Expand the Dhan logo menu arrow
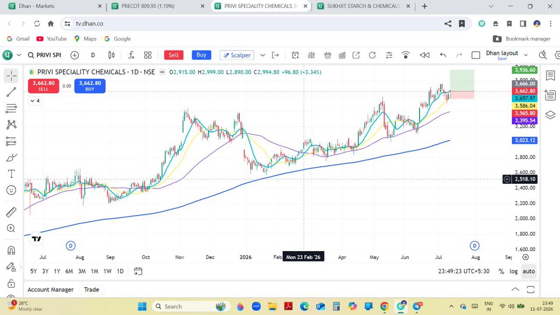The width and height of the screenshot is (560, 315). click(19, 55)
